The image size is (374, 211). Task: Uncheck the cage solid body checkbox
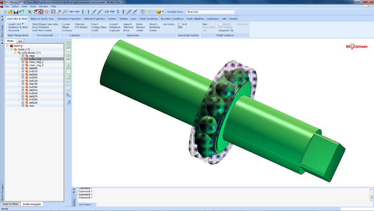coord(23,56)
